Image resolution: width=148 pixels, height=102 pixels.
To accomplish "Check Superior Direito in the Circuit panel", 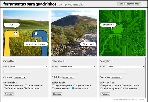I will coord(123,85).
